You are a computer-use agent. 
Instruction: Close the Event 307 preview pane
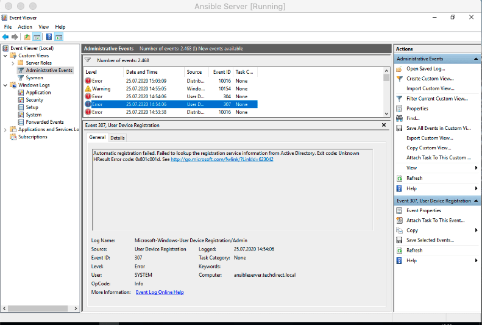(x=383, y=125)
